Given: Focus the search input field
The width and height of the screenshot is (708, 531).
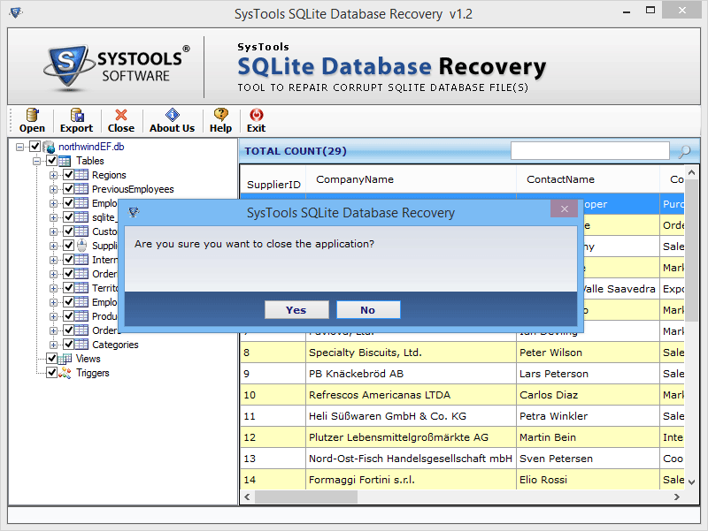Looking at the screenshot, I should 589,150.
